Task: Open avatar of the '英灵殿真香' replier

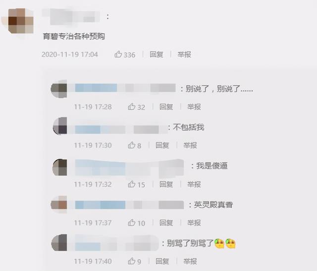Action: coord(59,204)
